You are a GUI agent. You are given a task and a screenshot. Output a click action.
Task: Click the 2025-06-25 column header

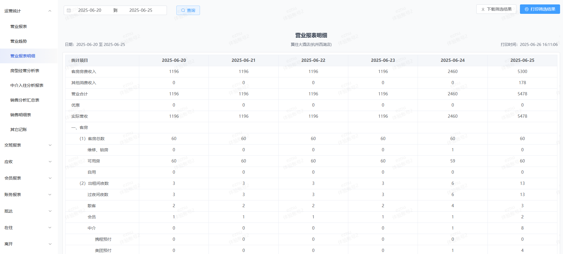coord(522,60)
